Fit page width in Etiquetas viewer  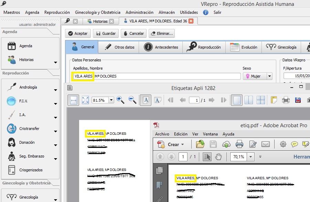73,100
